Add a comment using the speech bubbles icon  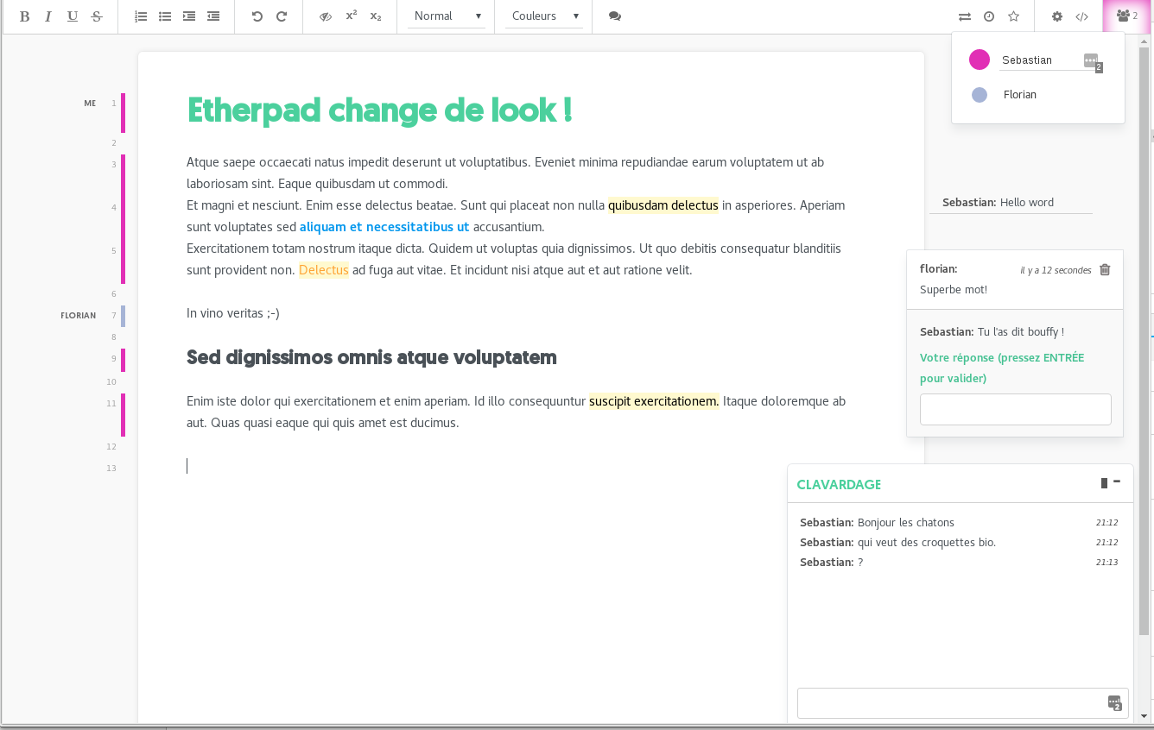point(615,16)
